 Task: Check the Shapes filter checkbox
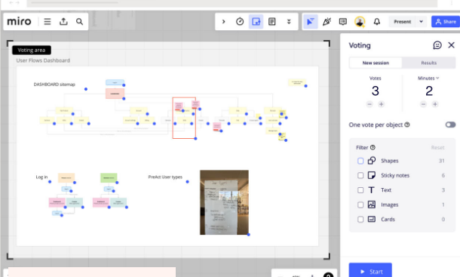click(360, 161)
